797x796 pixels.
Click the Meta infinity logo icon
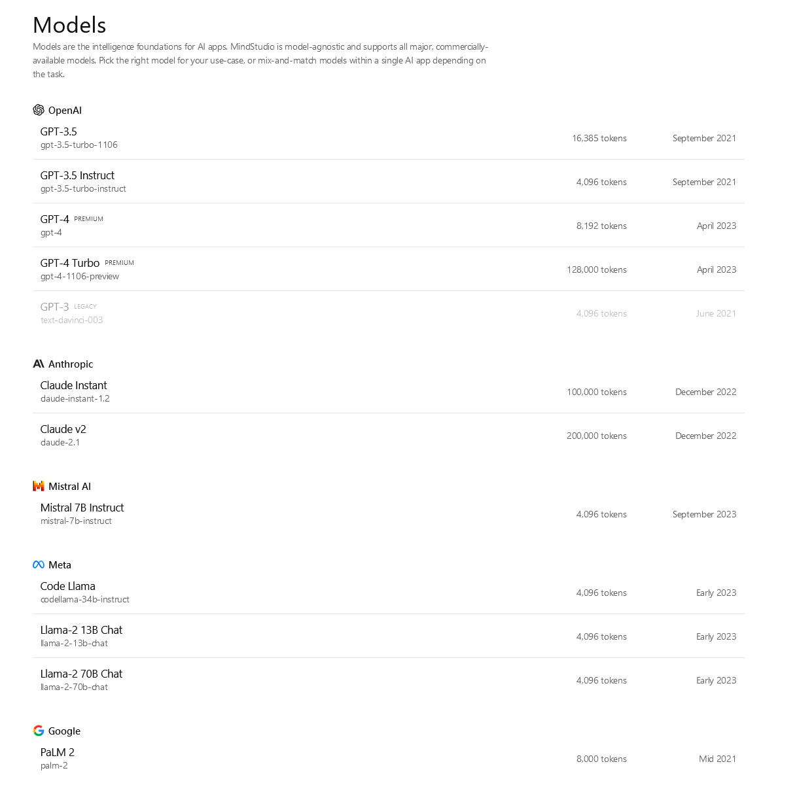[x=39, y=564]
